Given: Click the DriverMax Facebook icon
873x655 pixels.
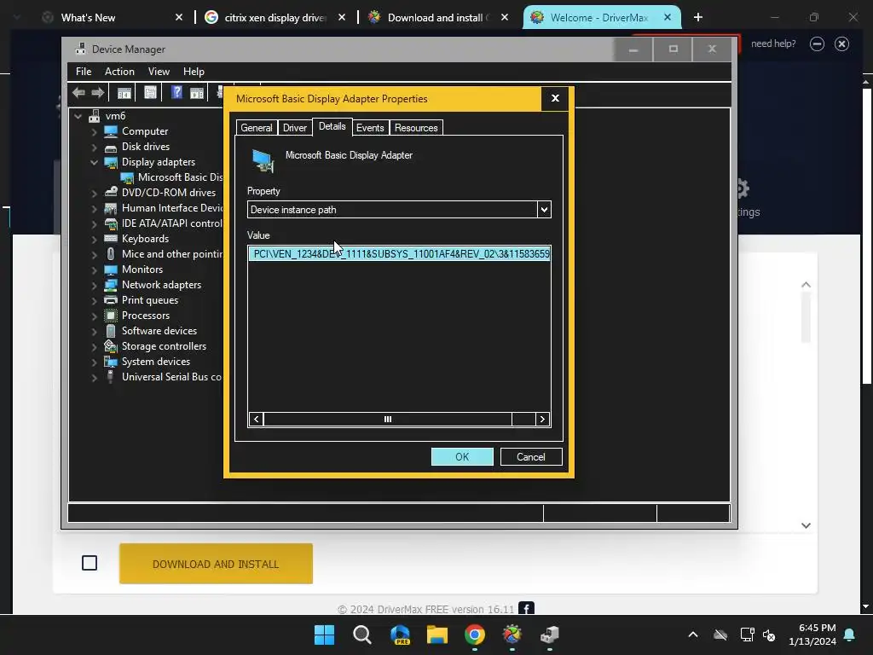Looking at the screenshot, I should pos(526,609).
